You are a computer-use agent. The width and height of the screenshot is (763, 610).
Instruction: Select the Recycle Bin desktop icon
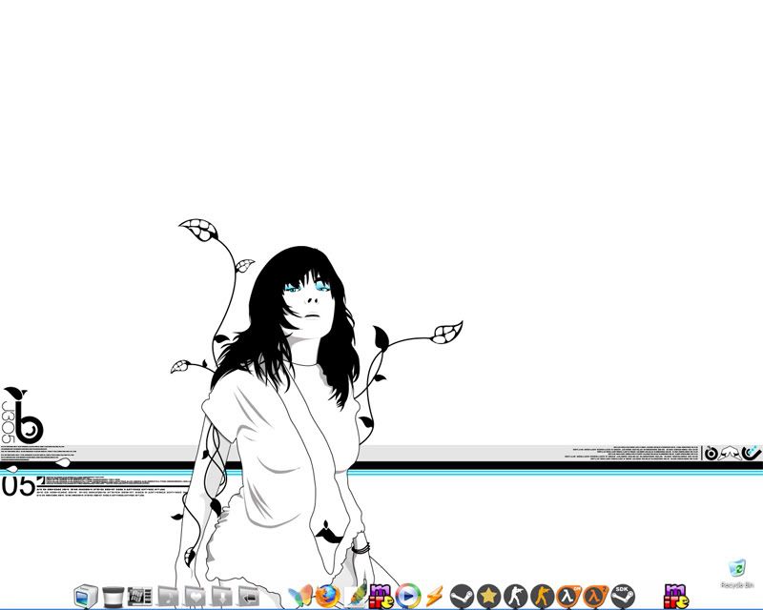(x=737, y=574)
